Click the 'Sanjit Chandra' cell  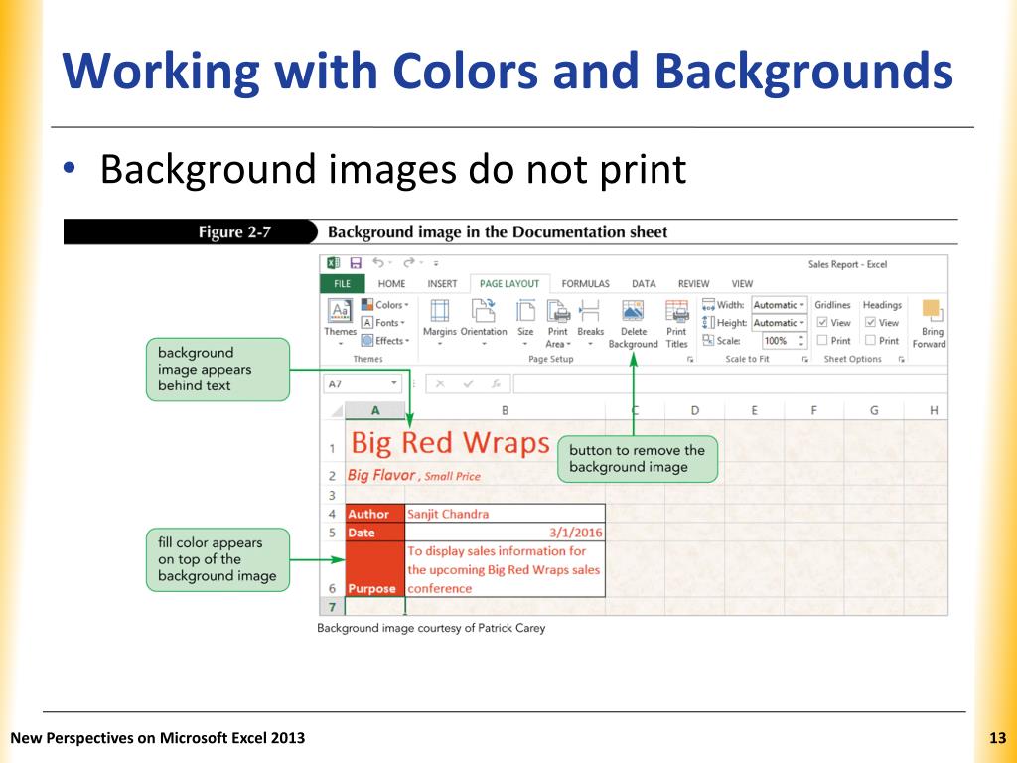[x=505, y=514]
